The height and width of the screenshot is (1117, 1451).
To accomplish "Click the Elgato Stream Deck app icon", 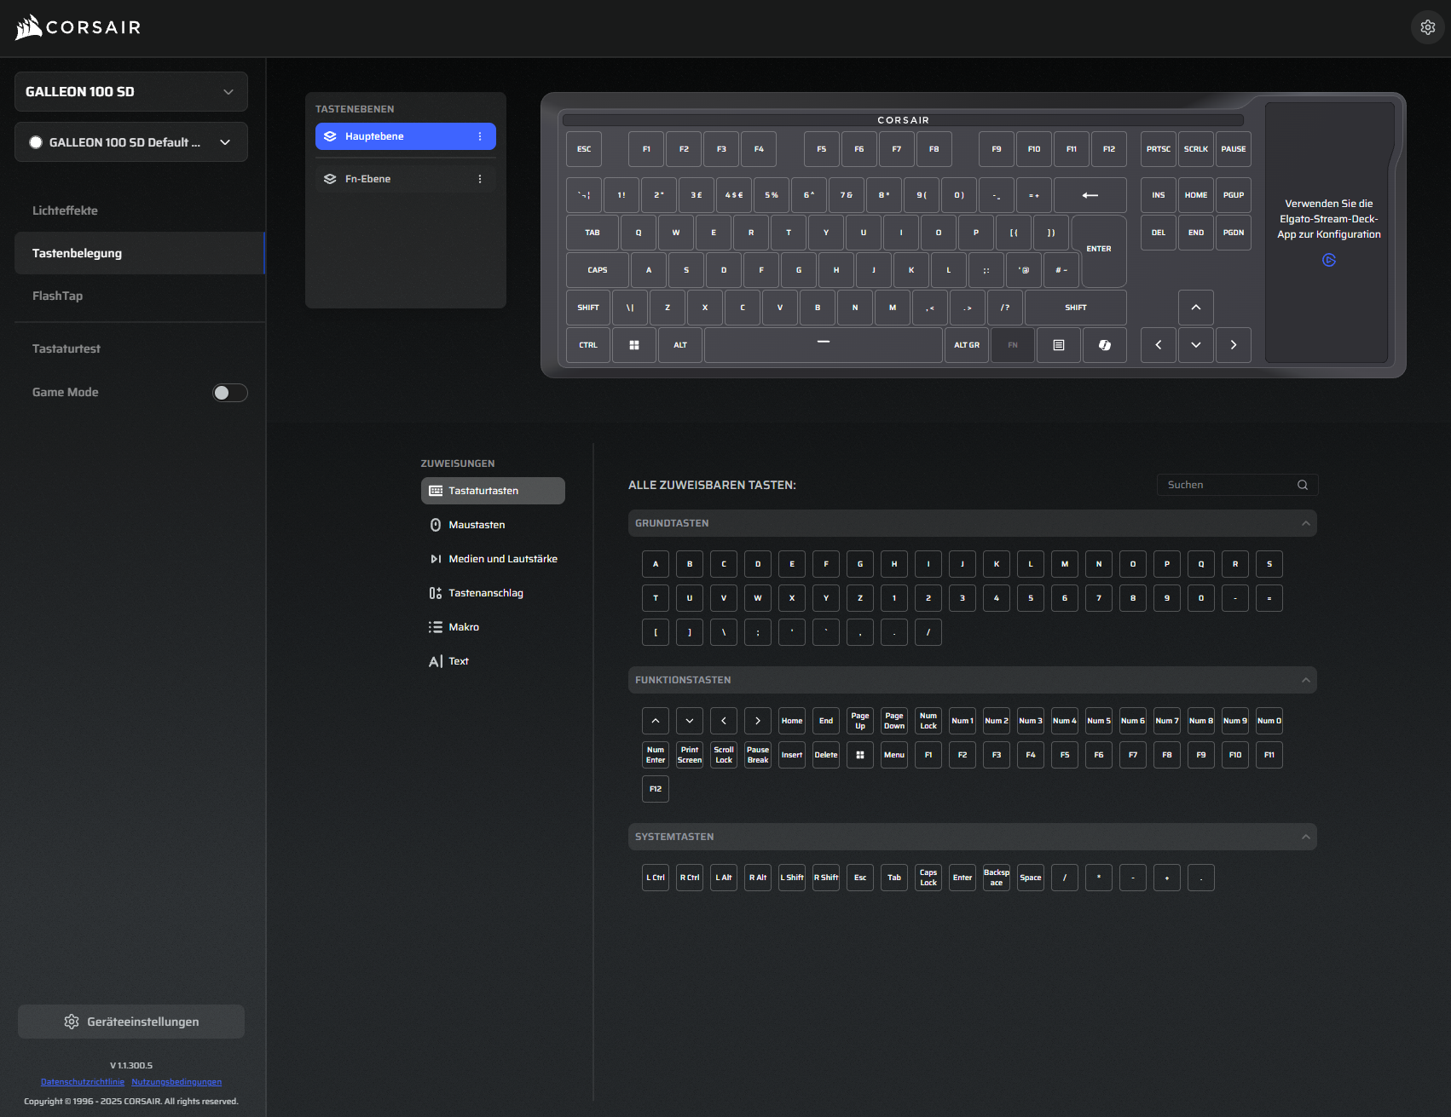I will (1328, 260).
